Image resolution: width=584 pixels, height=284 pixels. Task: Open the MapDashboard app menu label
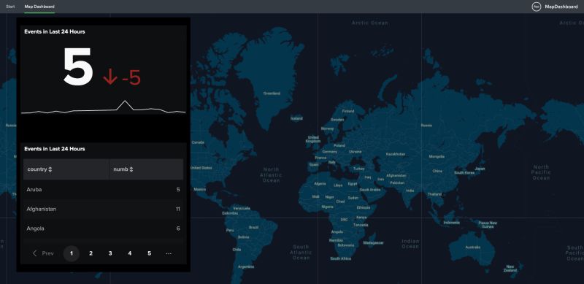point(561,7)
